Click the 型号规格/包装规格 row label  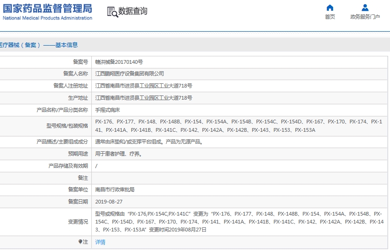[x=67, y=126]
